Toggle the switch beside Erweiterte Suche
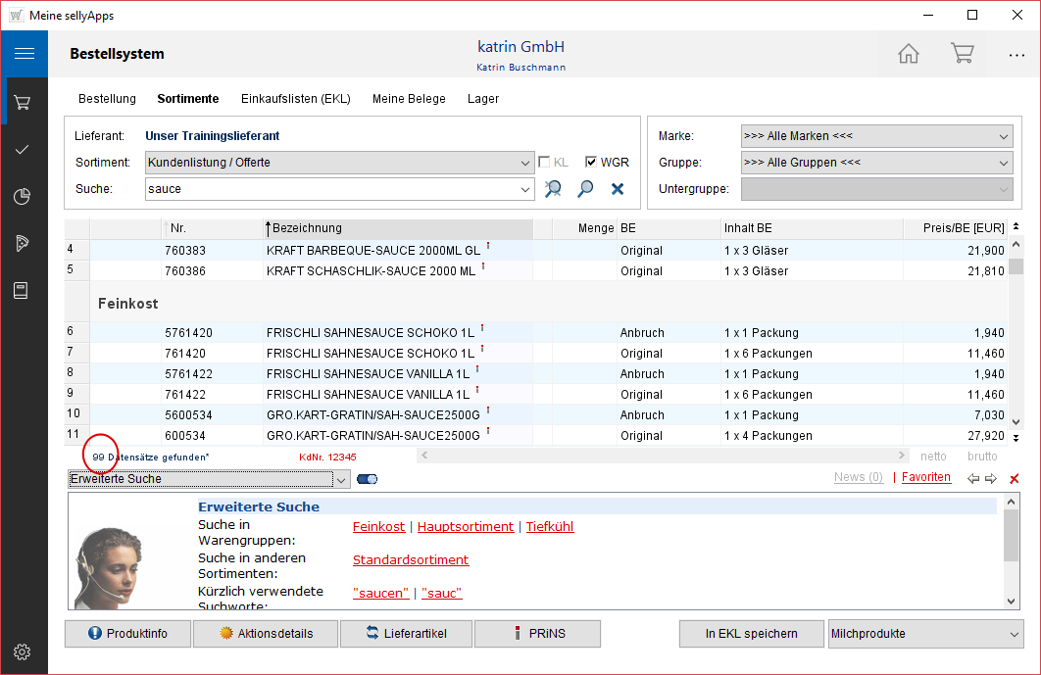Viewport: 1041px width, 675px height. [x=368, y=479]
